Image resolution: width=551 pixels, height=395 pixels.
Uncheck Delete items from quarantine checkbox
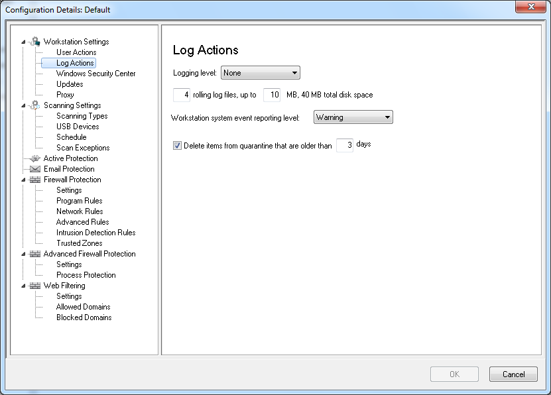pos(177,146)
